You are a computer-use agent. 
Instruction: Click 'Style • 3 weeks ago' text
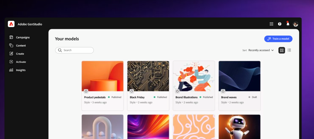coord(95,103)
